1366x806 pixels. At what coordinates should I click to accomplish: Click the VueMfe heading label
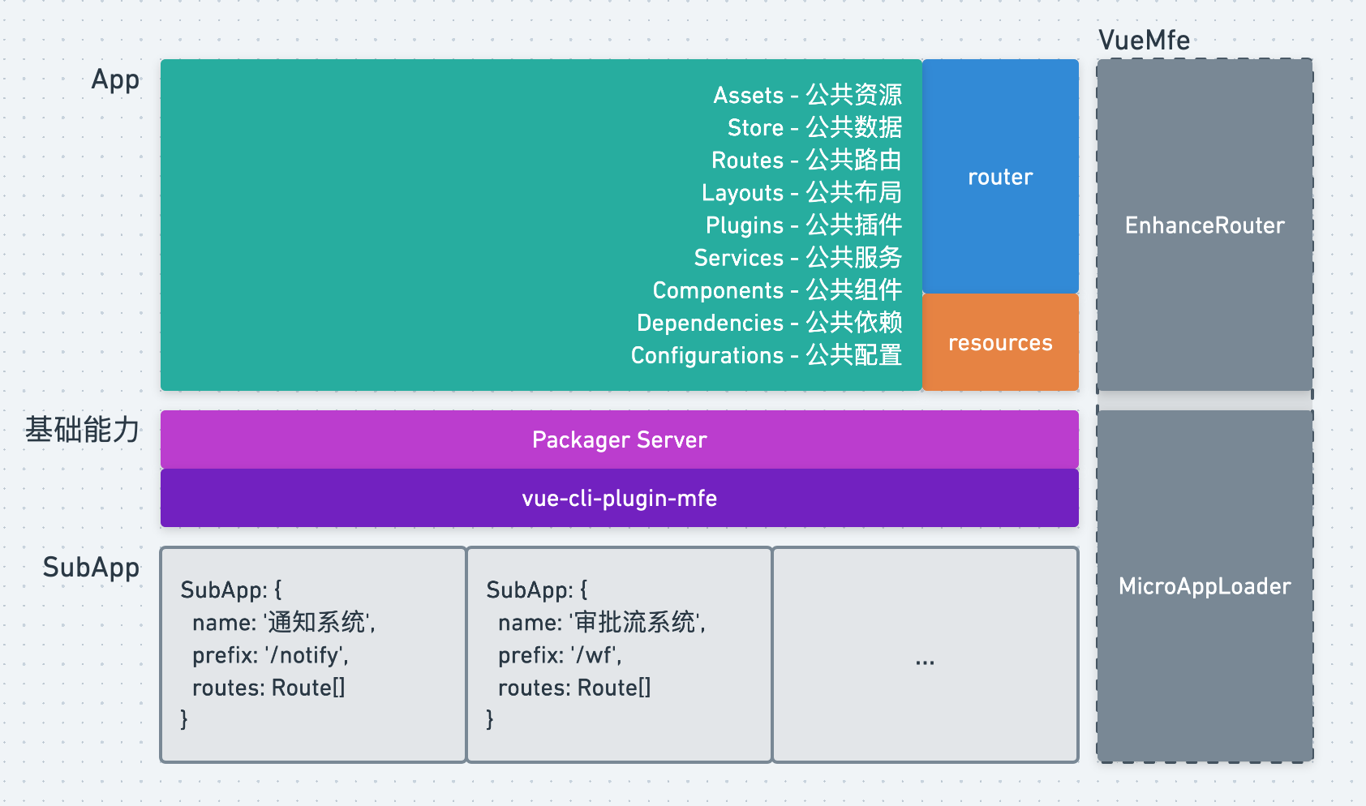[x=1144, y=41]
